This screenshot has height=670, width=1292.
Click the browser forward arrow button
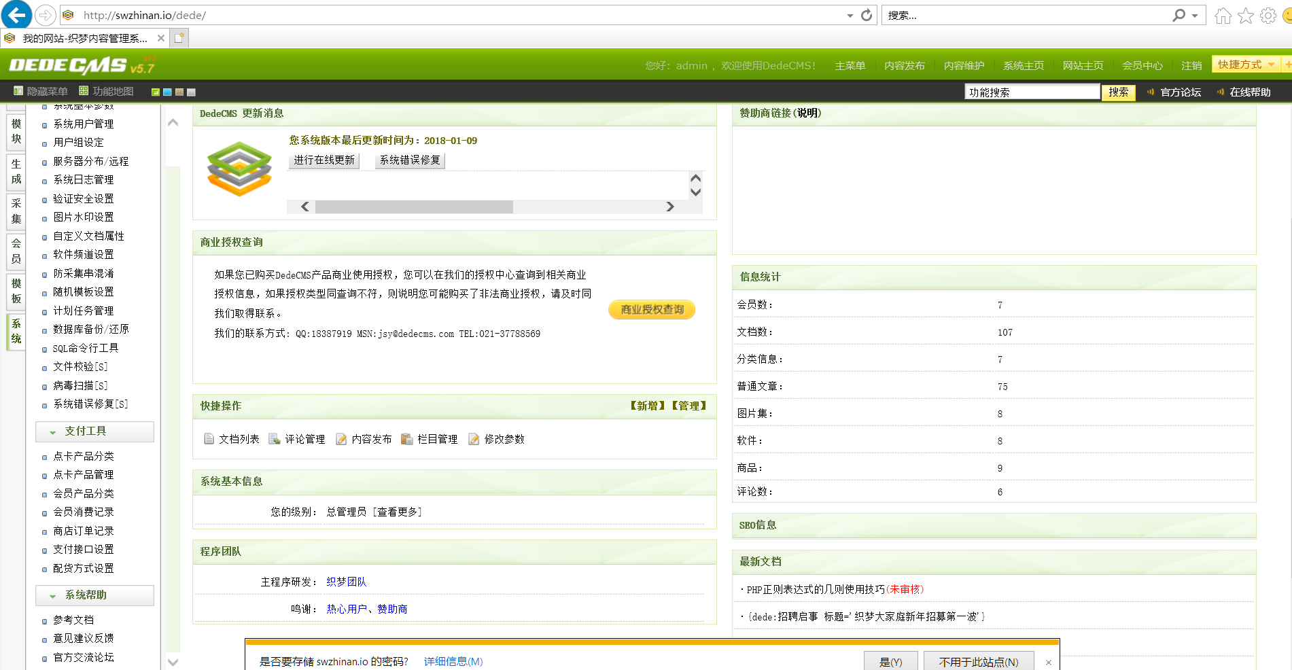(x=45, y=15)
